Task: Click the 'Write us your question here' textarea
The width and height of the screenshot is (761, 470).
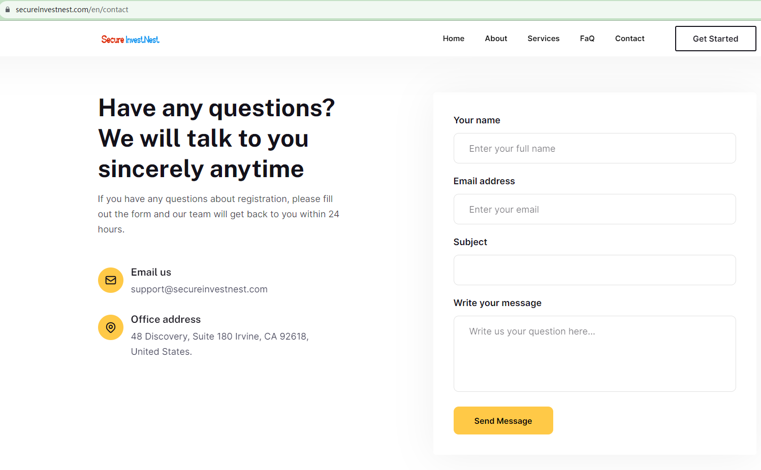Action: tap(594, 354)
